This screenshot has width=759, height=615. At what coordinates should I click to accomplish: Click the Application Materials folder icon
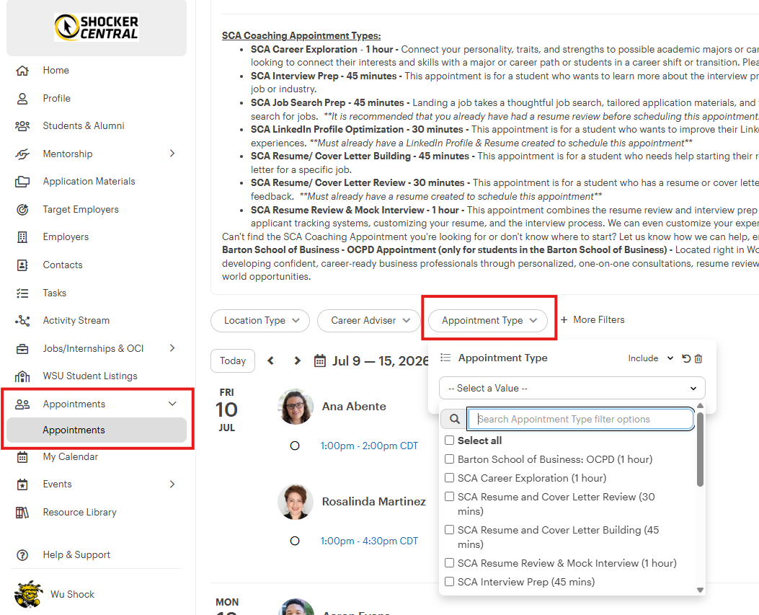22,182
